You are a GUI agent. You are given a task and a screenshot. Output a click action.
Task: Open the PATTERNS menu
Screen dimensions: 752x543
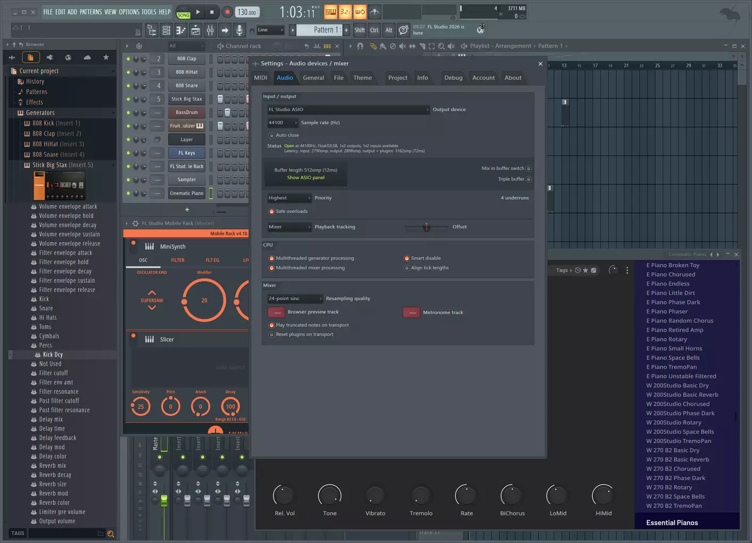[90, 12]
